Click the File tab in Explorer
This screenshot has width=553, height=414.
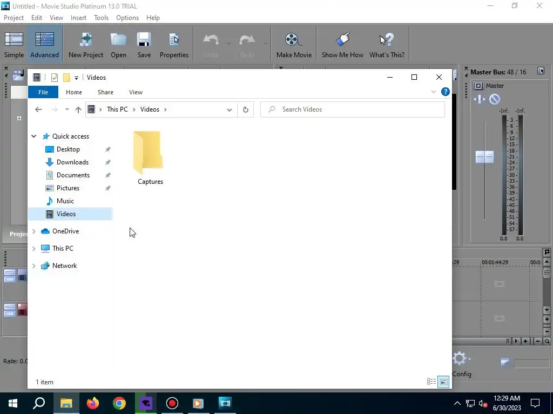43,92
